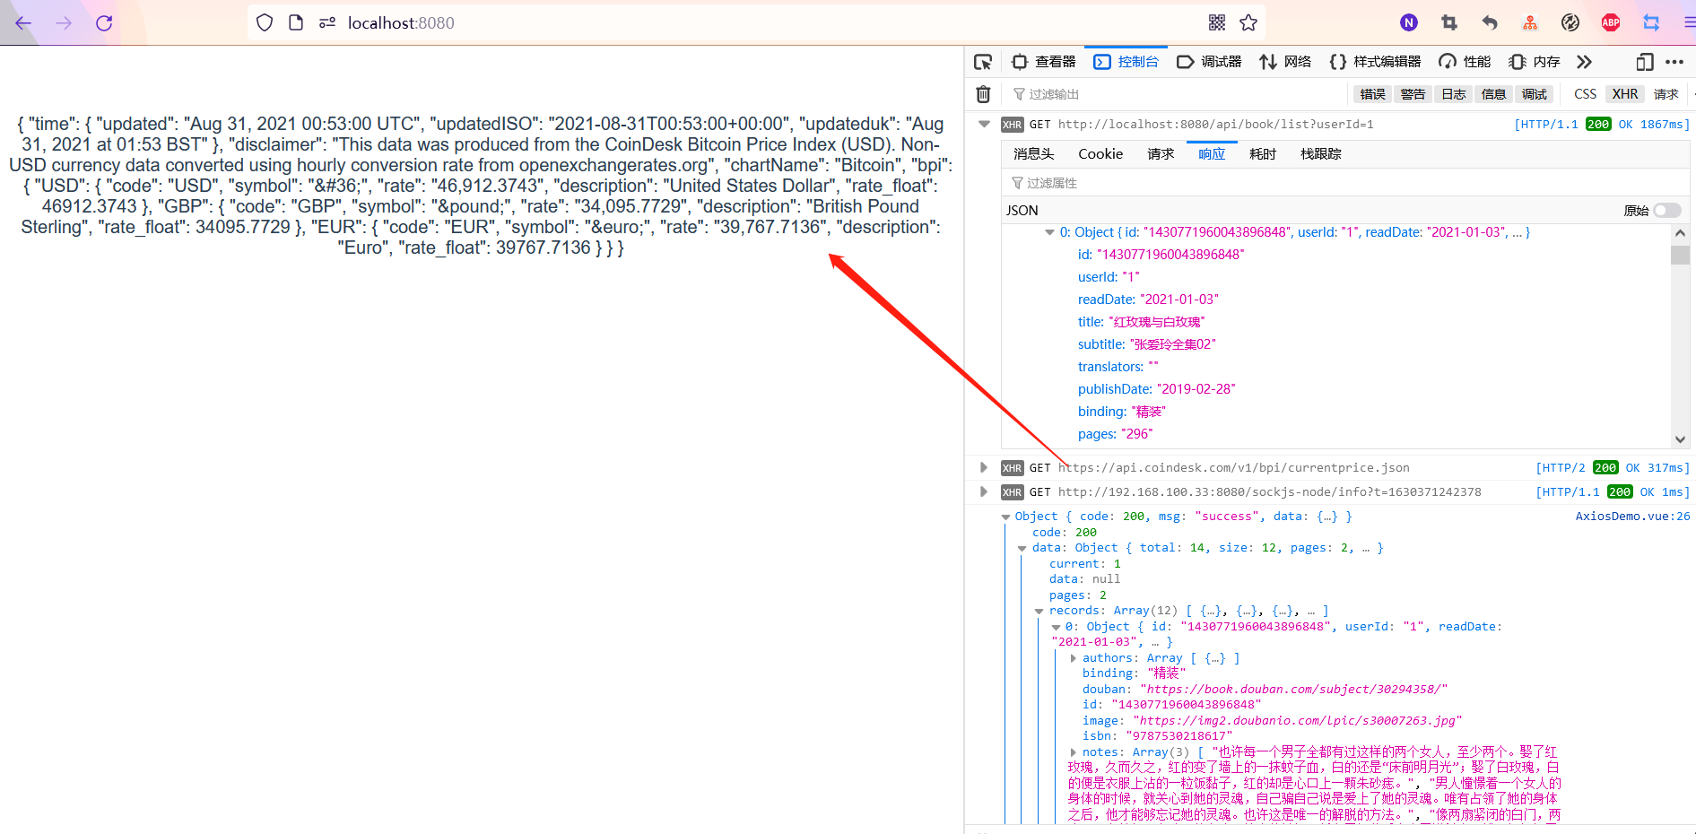
Task: Open the site permissions icon
Action: click(327, 23)
